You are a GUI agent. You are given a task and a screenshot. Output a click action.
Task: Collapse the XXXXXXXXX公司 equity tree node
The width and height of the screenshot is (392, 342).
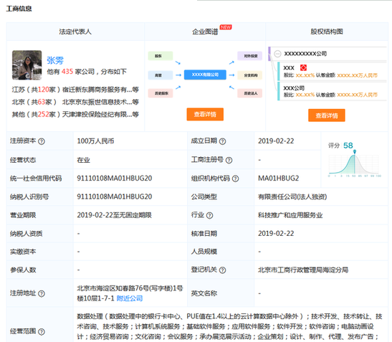pos(277,54)
